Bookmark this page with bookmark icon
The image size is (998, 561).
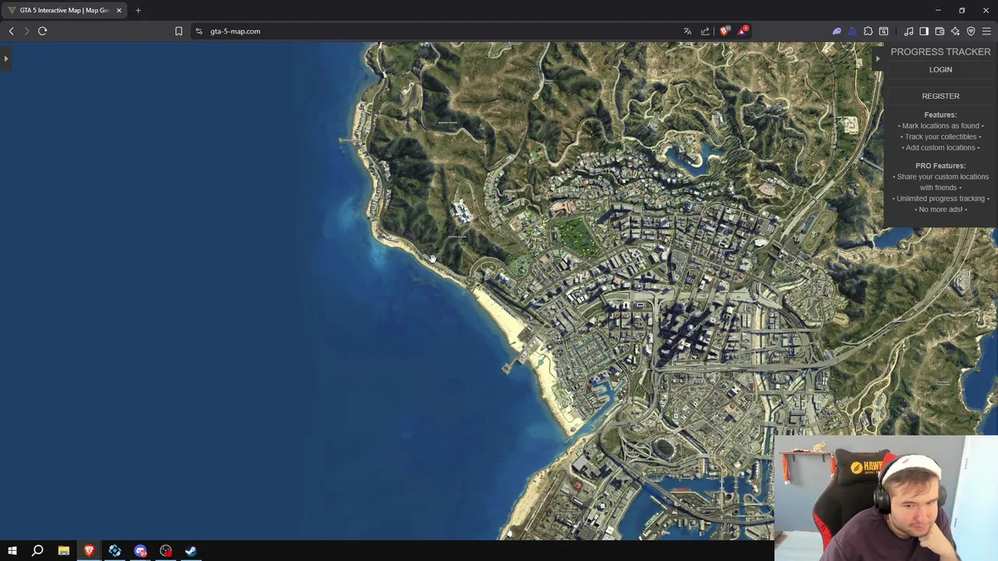coord(179,31)
